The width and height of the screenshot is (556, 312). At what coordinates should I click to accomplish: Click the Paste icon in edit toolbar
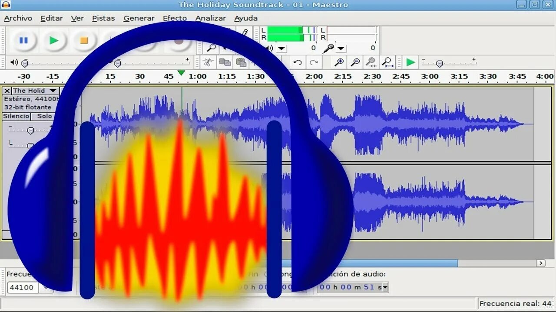[241, 62]
